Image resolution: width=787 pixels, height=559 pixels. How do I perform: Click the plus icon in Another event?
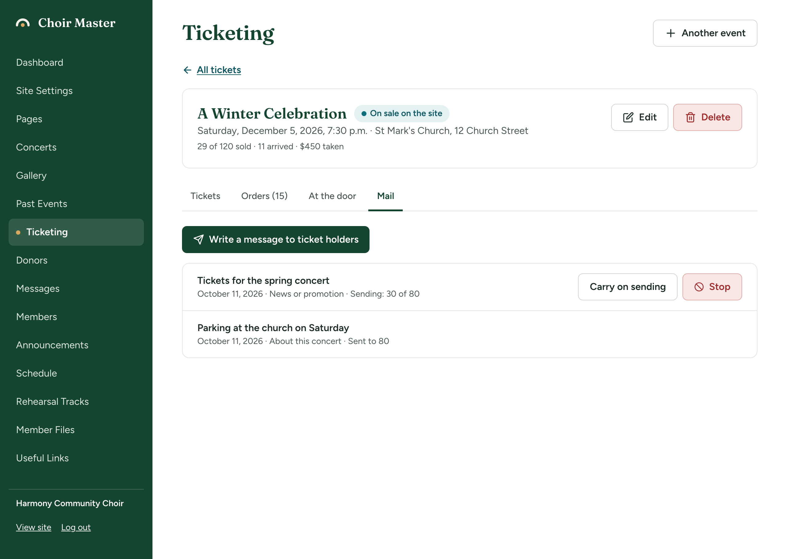(x=670, y=33)
